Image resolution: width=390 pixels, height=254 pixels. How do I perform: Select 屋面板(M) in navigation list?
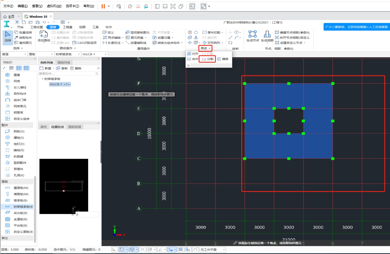coord(17,188)
